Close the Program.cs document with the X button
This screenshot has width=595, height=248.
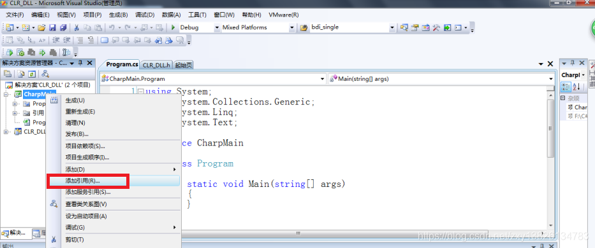(550, 64)
